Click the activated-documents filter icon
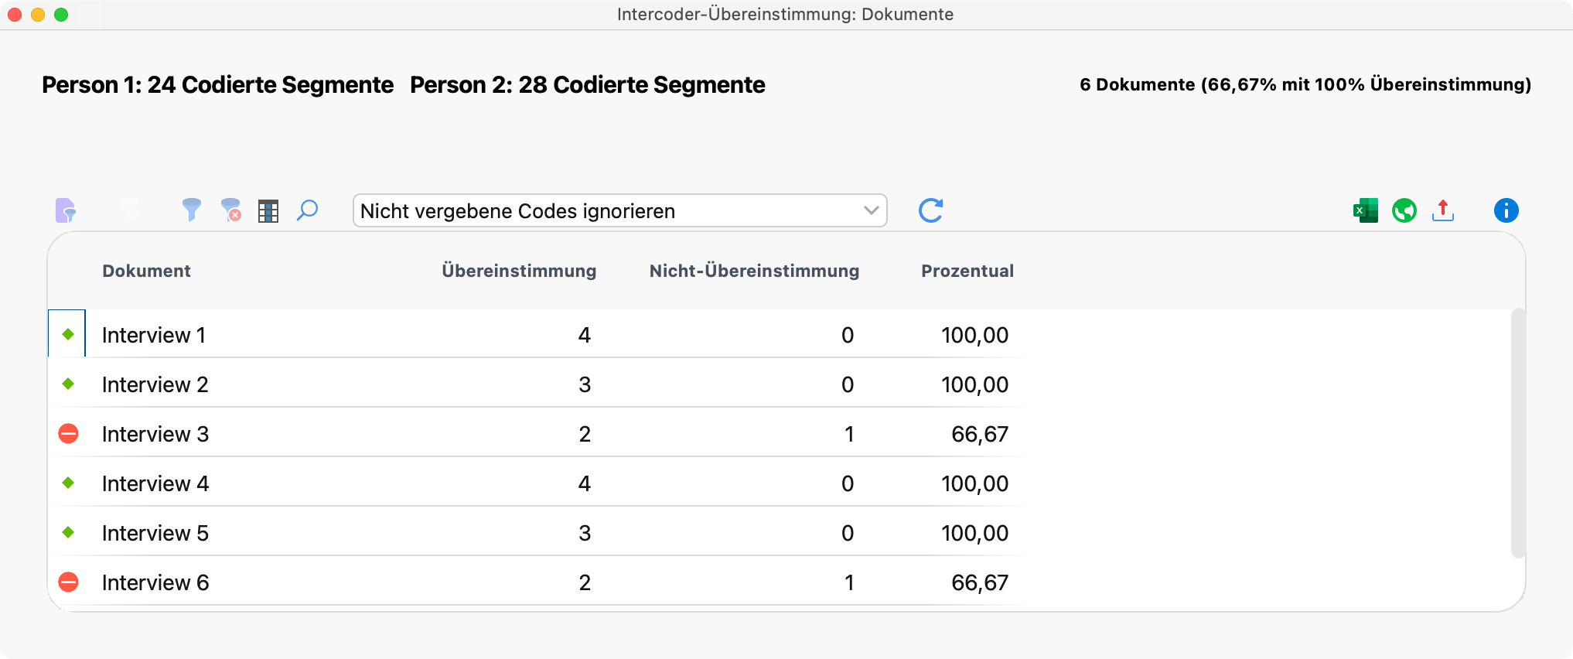This screenshot has width=1573, height=659. 66,210
